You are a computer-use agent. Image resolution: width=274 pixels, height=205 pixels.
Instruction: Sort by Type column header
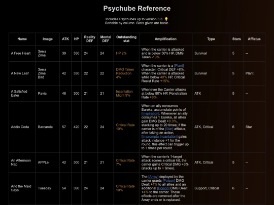(x=211, y=39)
